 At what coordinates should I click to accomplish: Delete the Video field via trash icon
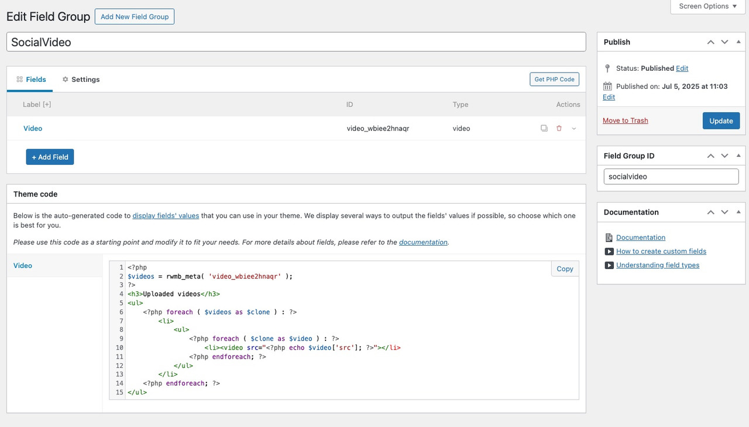[x=559, y=128]
